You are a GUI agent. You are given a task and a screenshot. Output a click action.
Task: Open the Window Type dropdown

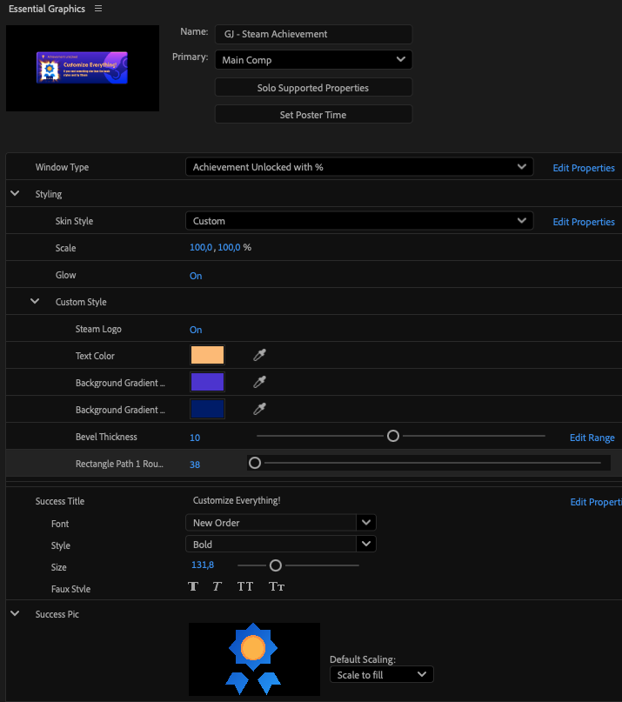point(359,167)
